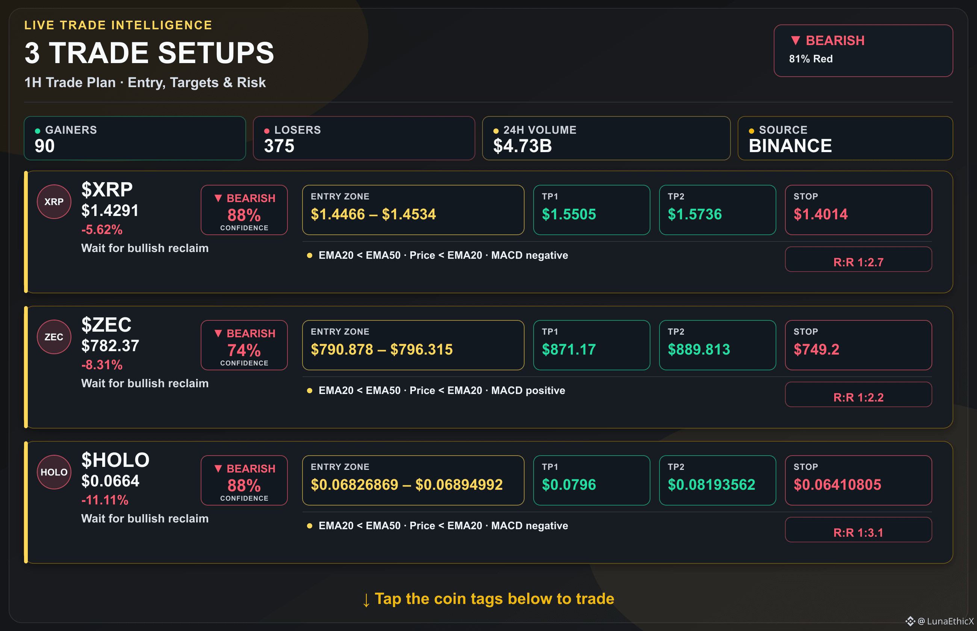Viewport: 977px width, 631px height.
Task: Click the HOLO coin badge icon
Action: tap(54, 472)
